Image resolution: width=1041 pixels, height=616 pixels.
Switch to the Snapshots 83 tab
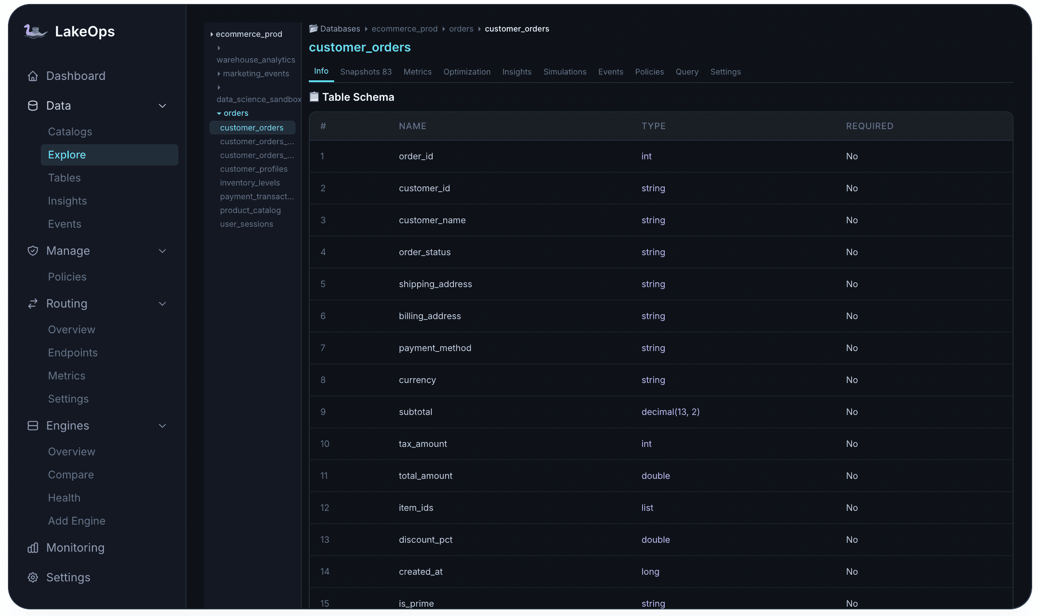(366, 72)
